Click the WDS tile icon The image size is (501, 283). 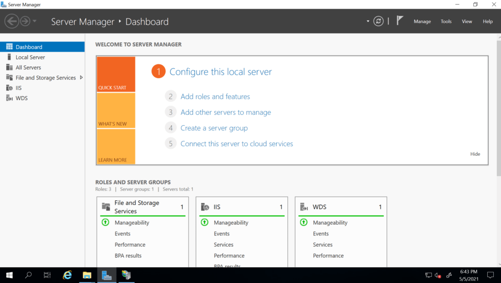pyautogui.click(x=304, y=207)
